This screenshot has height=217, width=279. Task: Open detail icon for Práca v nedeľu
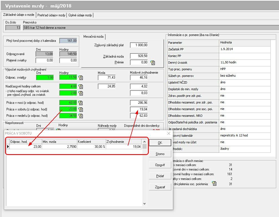click(81, 116)
